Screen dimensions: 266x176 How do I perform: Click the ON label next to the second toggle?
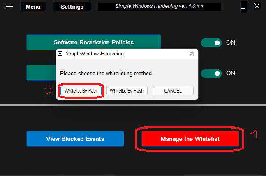click(231, 73)
